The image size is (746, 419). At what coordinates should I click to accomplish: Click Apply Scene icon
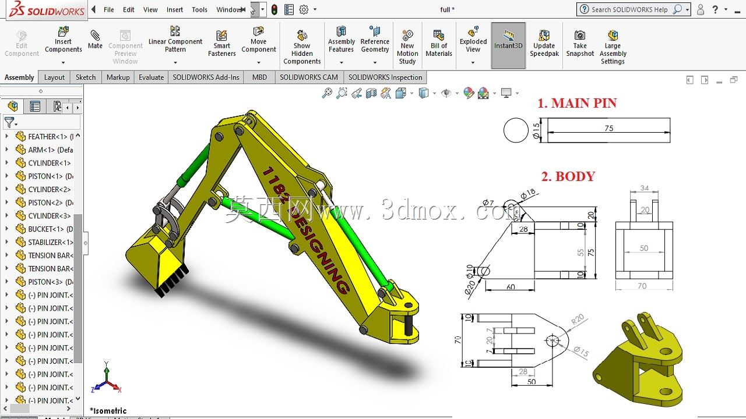coord(483,93)
